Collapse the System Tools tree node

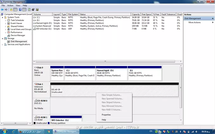click(x=2, y=17)
